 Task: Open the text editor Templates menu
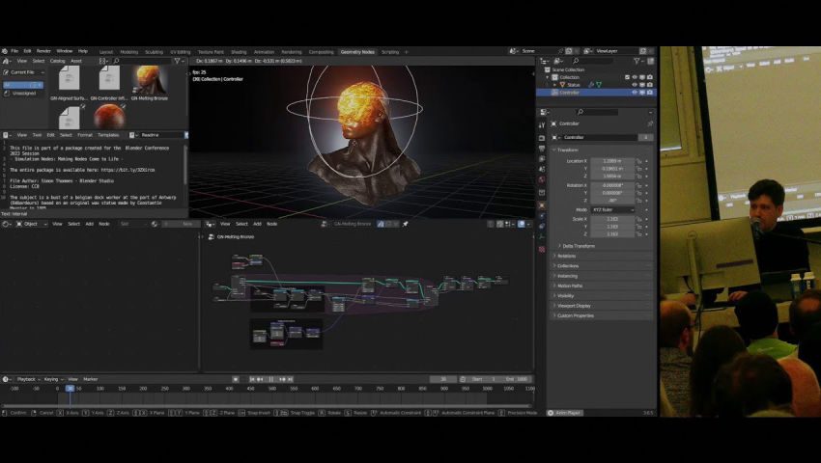click(x=108, y=135)
